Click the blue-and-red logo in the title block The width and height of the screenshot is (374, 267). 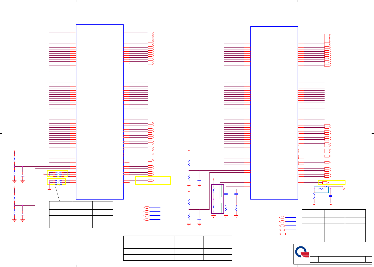point(302,252)
